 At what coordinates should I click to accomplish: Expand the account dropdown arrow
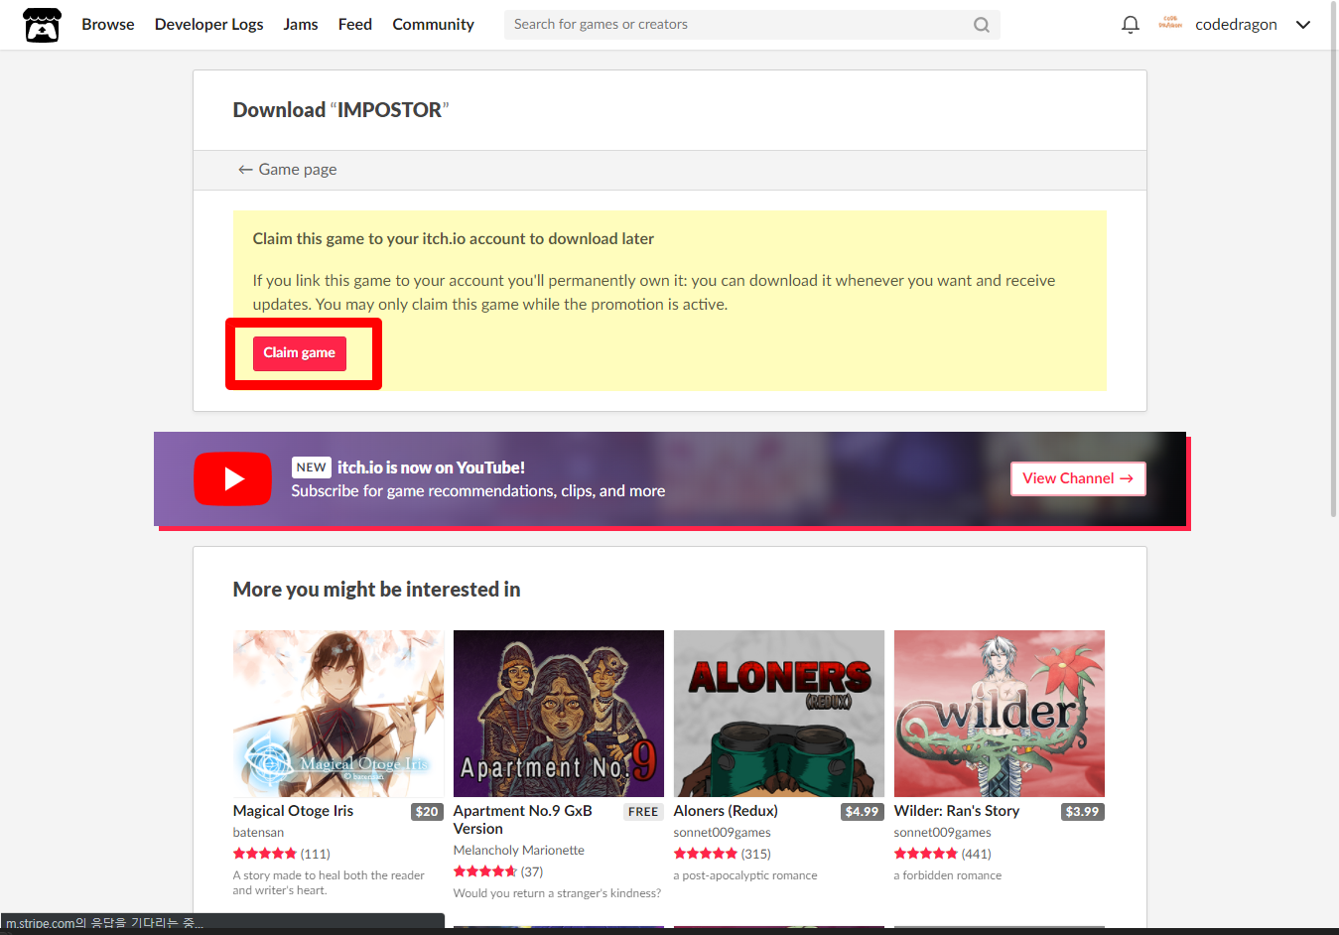point(1303,25)
